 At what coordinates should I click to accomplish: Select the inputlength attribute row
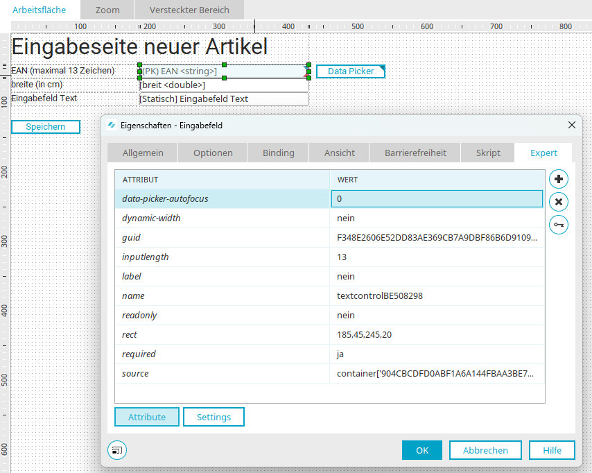coord(222,257)
